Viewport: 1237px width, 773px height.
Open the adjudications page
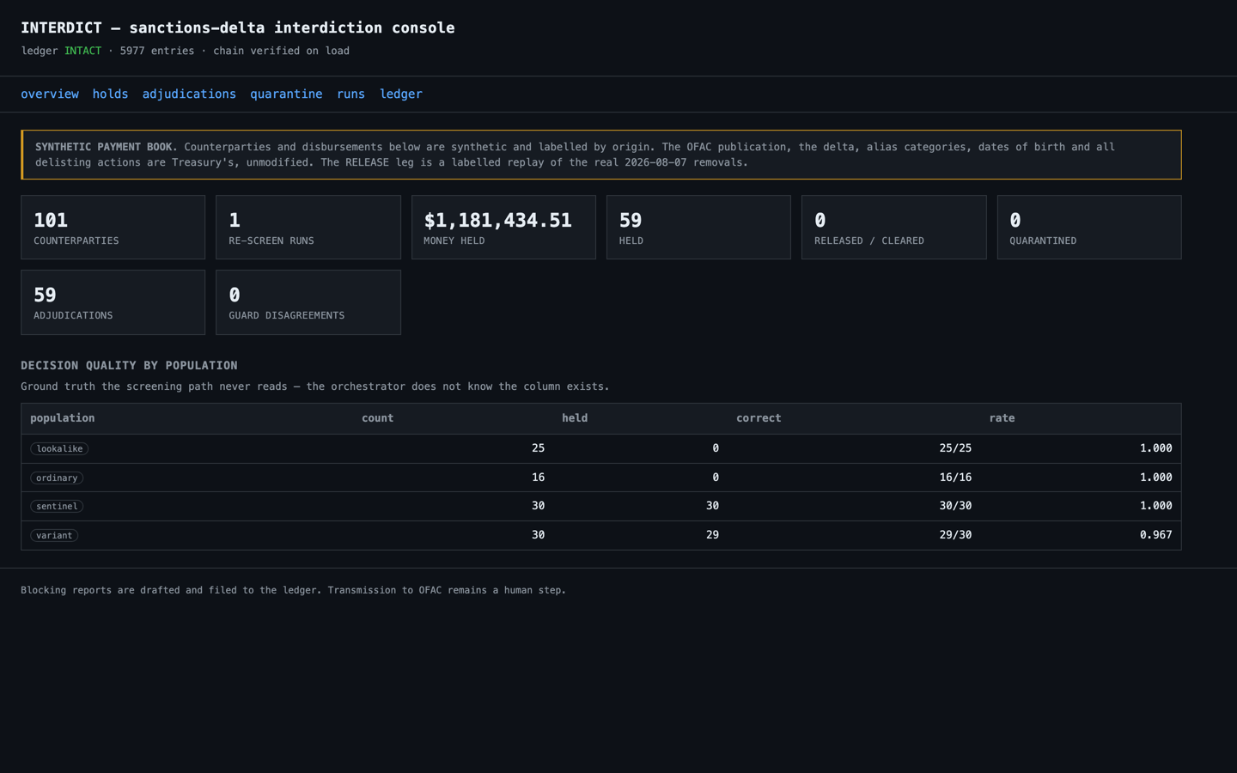point(189,94)
